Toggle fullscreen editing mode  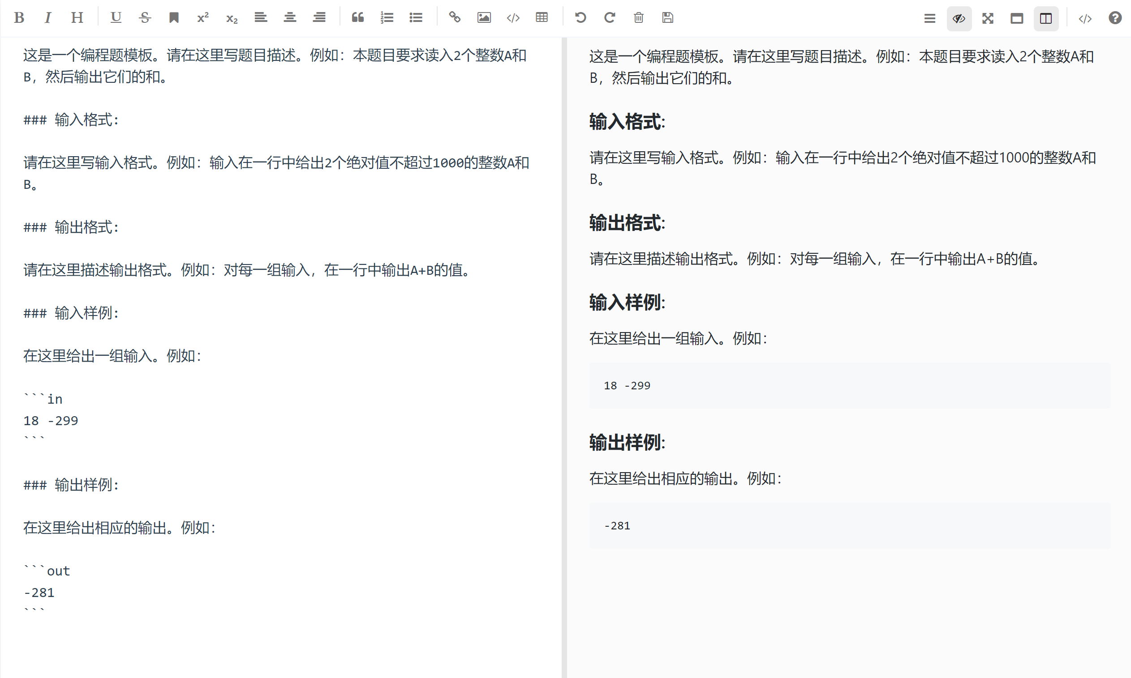988,18
